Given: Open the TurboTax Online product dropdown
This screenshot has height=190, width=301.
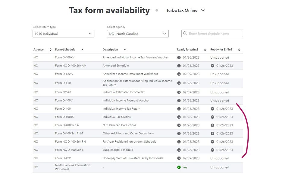Looking at the screenshot, I should tap(185, 10).
